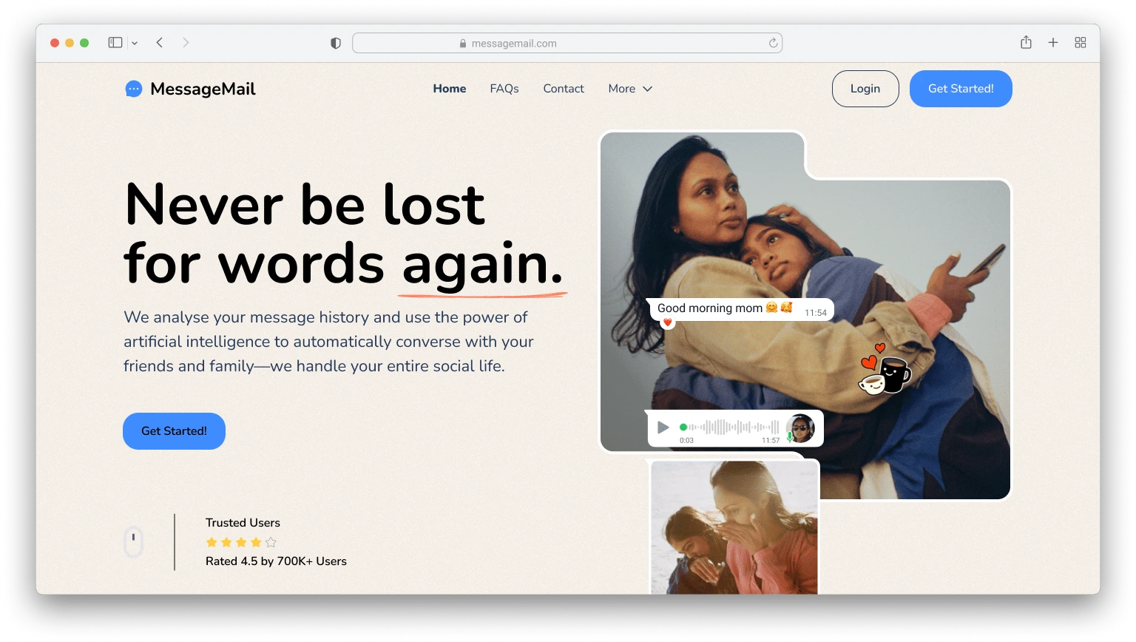1136x642 pixels.
Task: Open the Contact page link
Action: (x=564, y=89)
